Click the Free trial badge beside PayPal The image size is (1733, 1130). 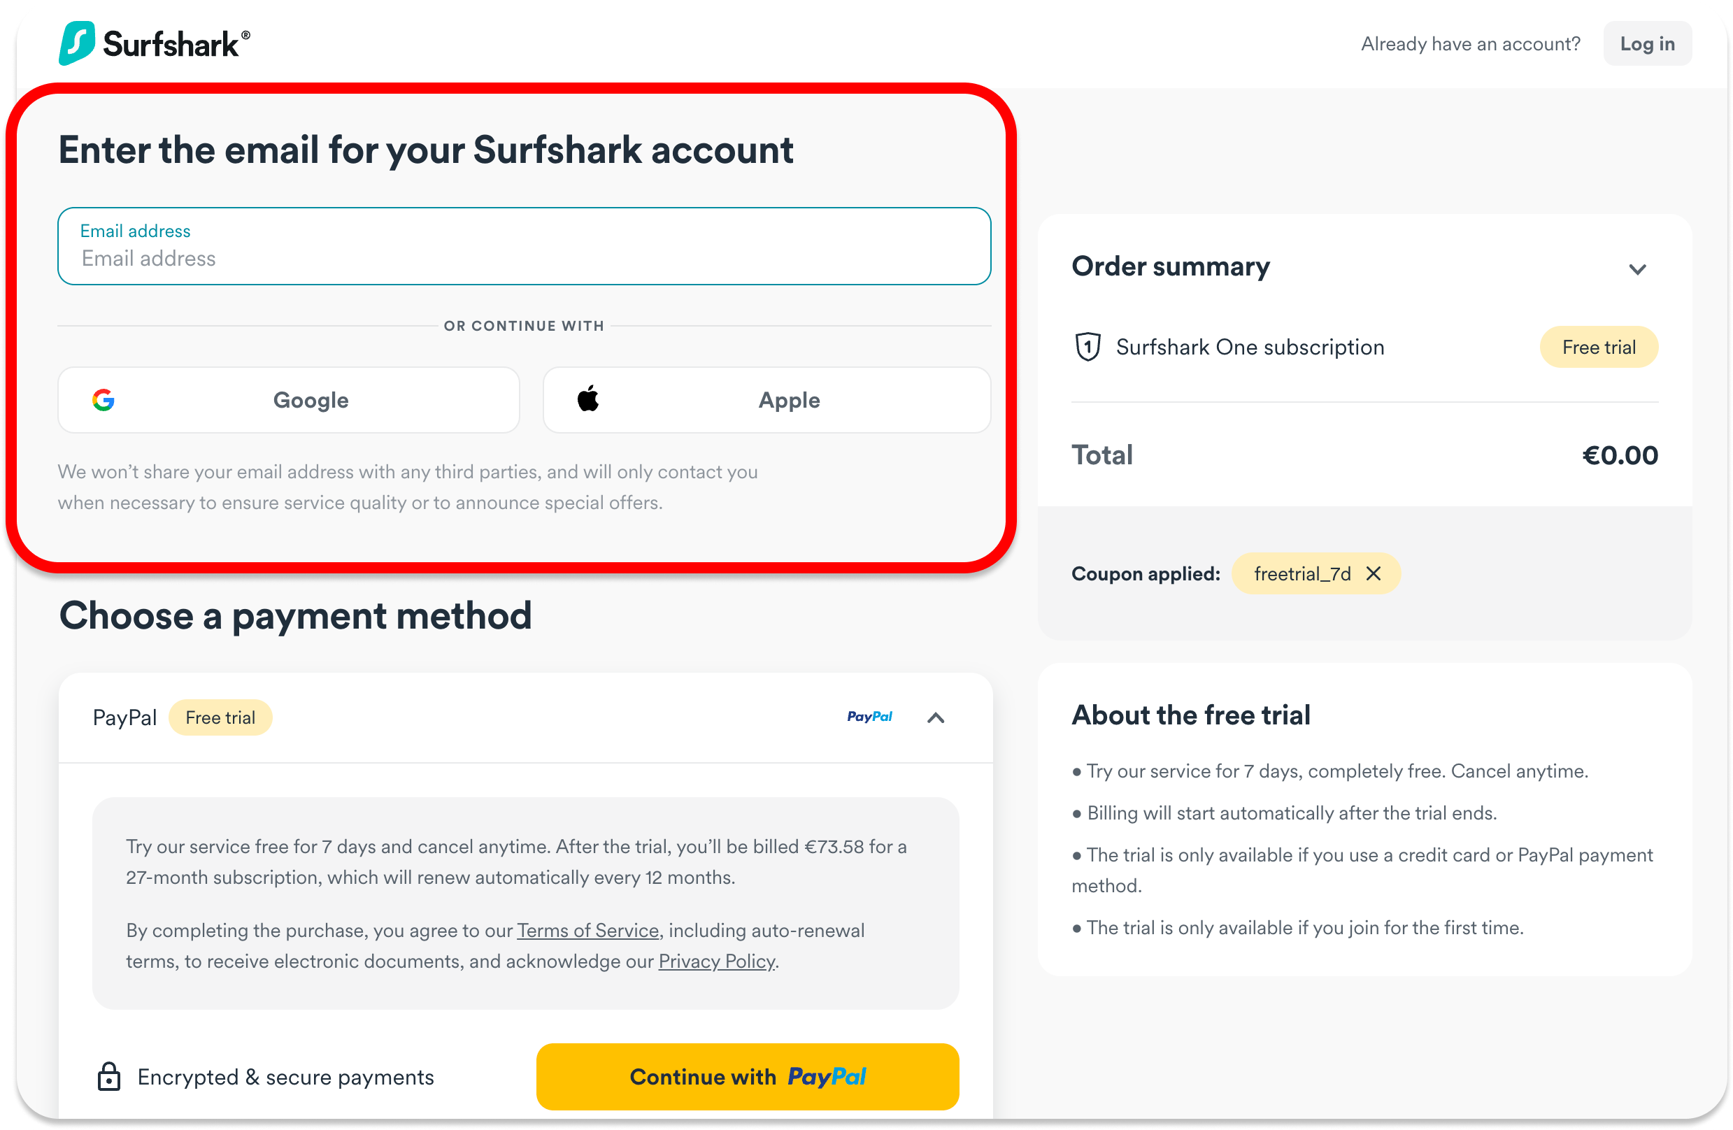220,718
